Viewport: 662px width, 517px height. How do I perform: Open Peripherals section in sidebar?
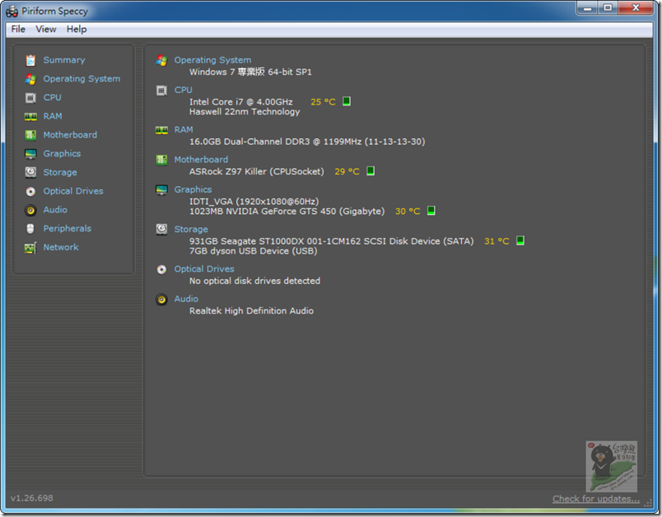pos(68,228)
